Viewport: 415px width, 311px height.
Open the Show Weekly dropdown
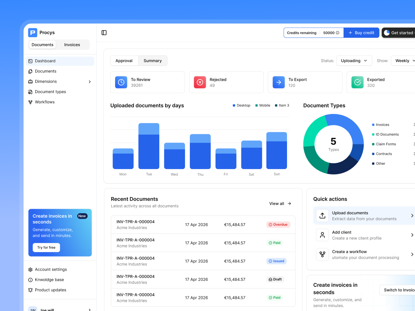(403, 61)
